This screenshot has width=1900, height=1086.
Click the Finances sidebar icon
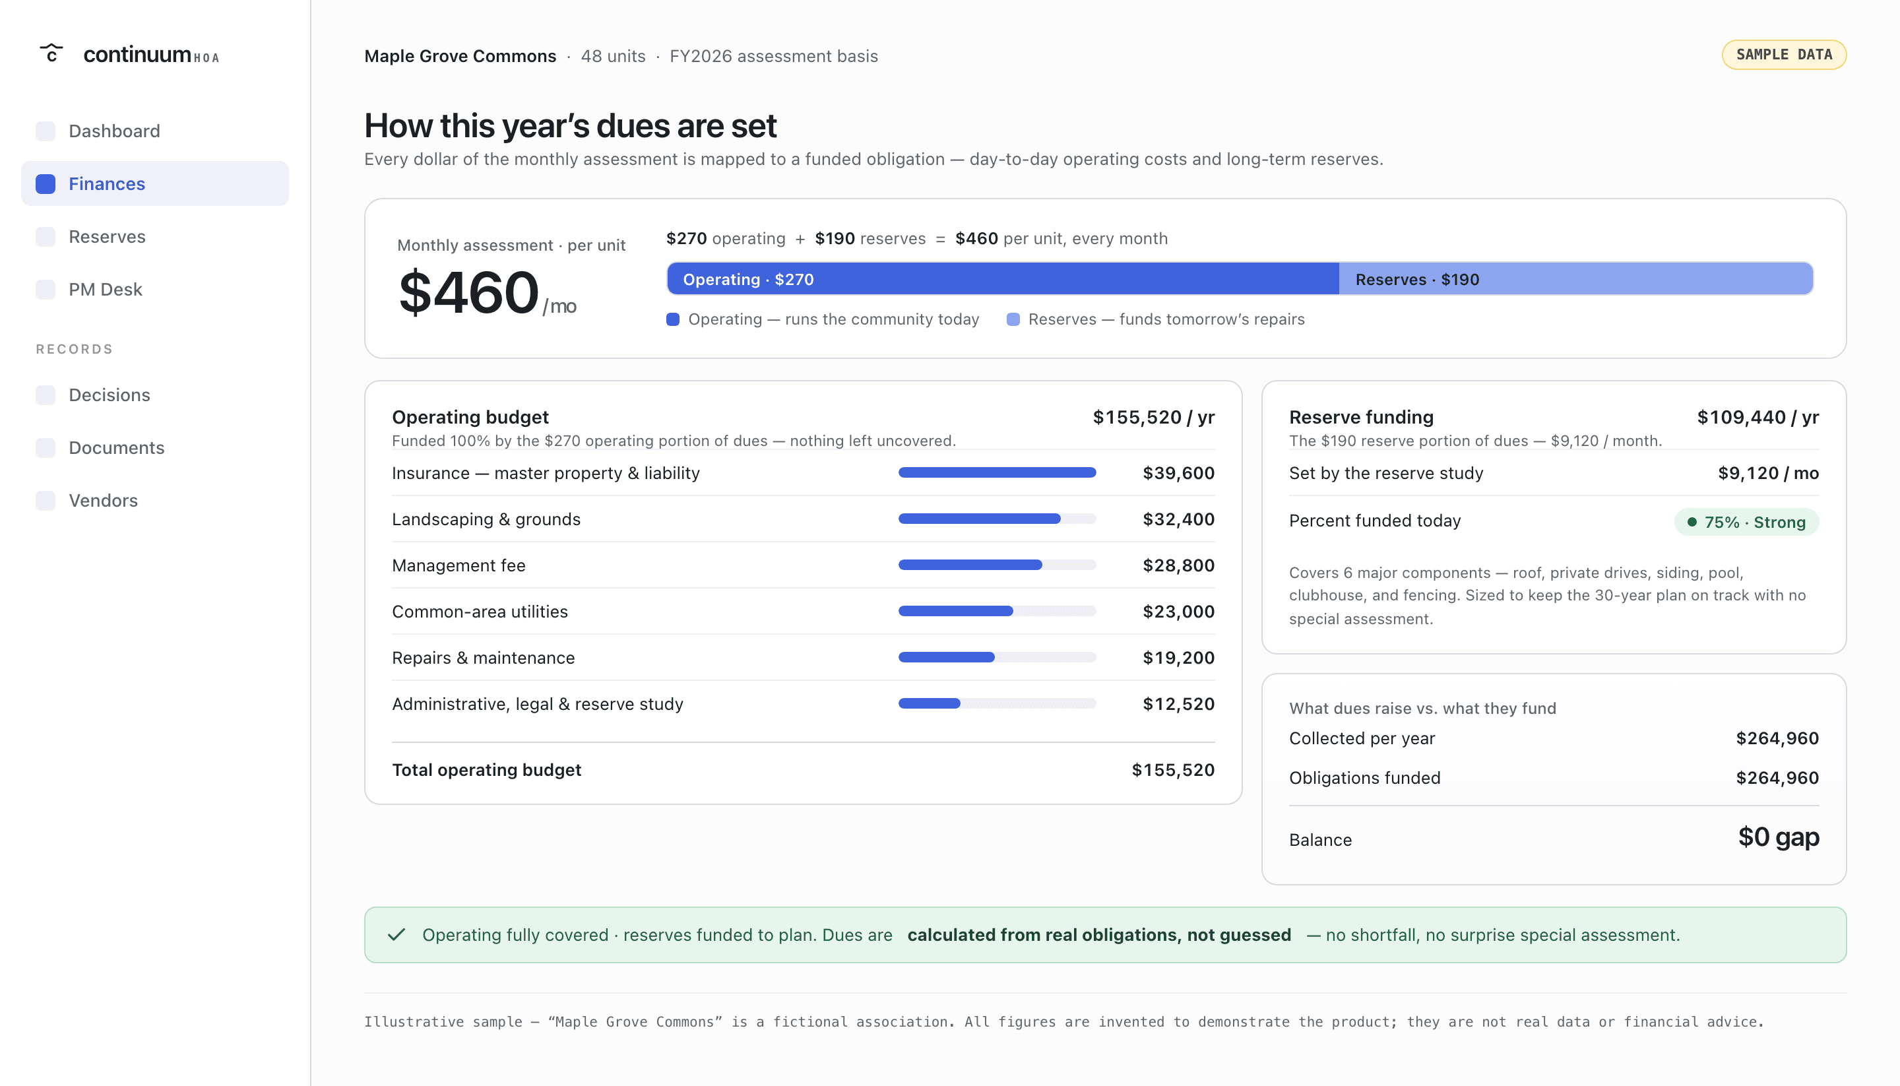(x=46, y=184)
